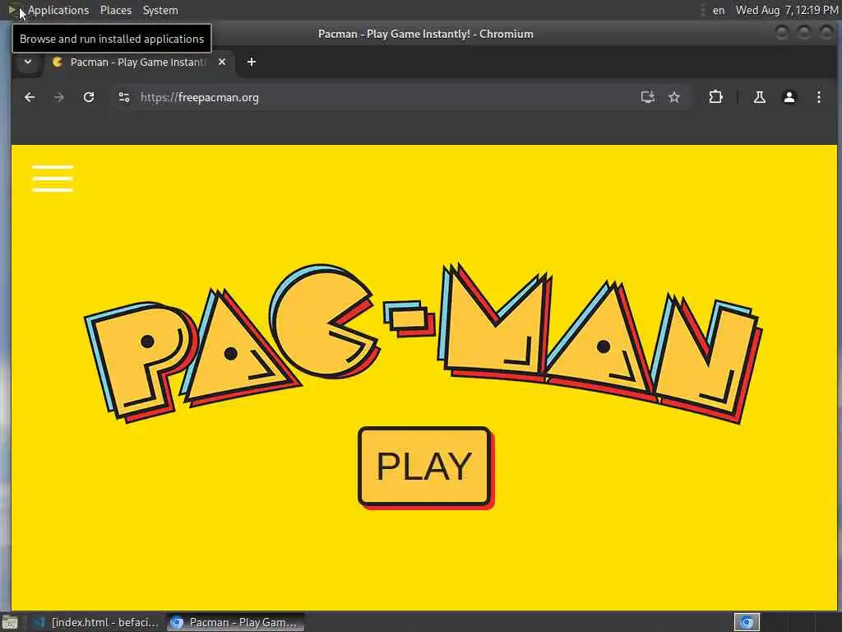Image resolution: width=842 pixels, height=632 pixels.
Task: Open the Places menu
Action: (x=115, y=10)
